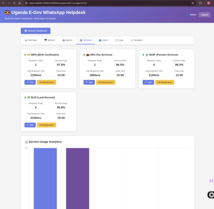Click NIRA avg response time 1250ms
The image size is (214, 209).
coord(36,75)
